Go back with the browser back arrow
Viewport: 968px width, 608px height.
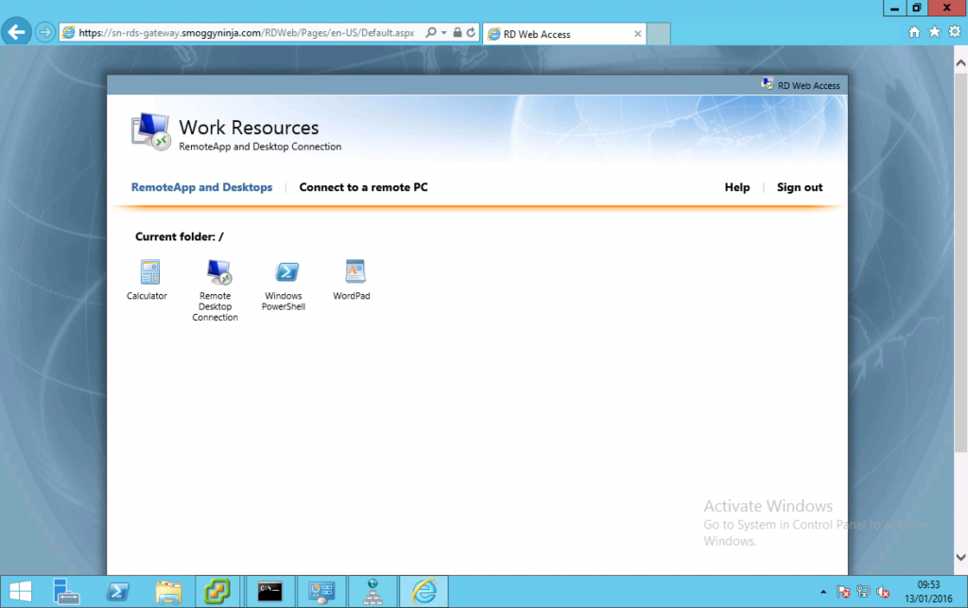coord(17,31)
